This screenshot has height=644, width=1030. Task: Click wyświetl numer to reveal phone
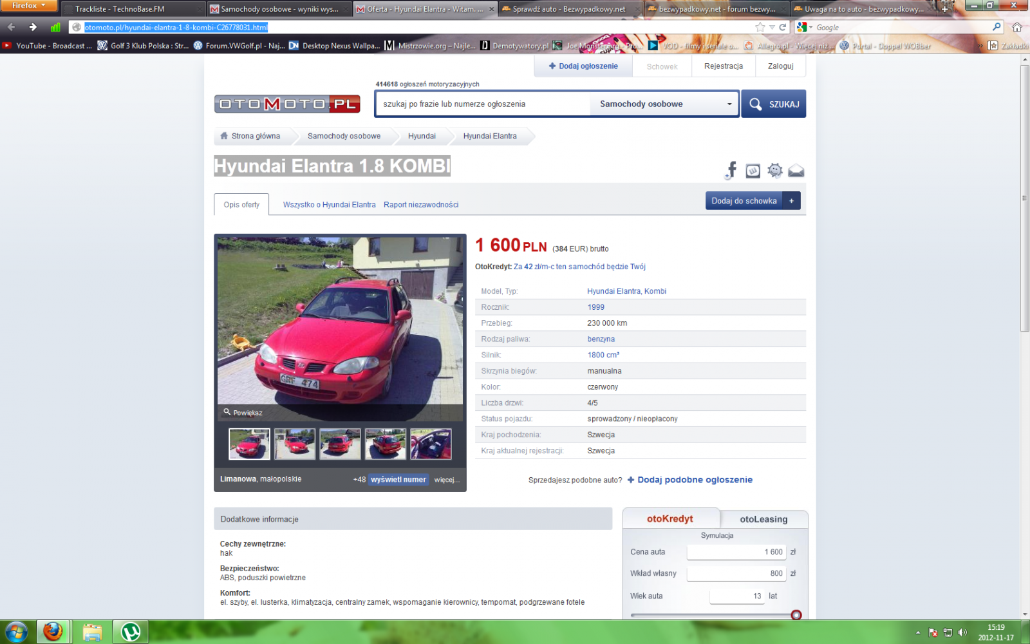398,480
